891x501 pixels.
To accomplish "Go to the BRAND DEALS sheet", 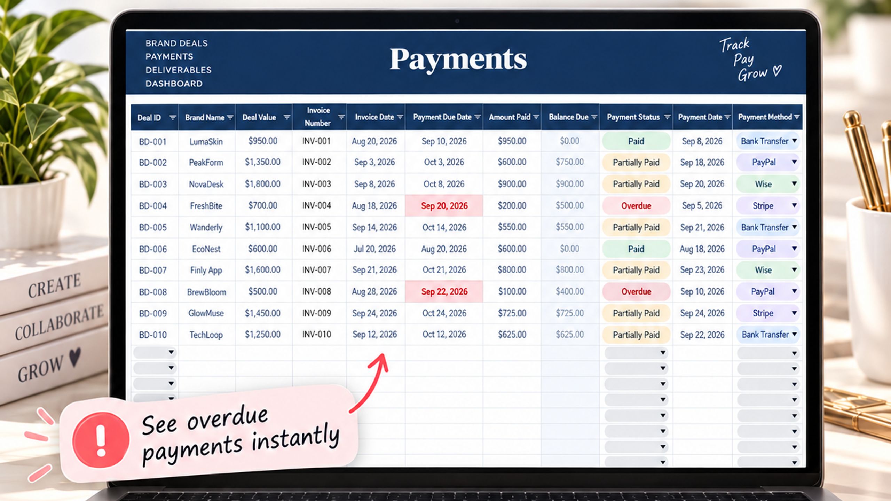I will coord(176,44).
